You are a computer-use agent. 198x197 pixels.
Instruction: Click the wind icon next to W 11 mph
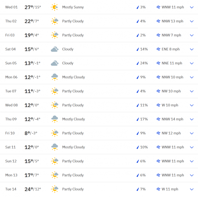point(158,189)
